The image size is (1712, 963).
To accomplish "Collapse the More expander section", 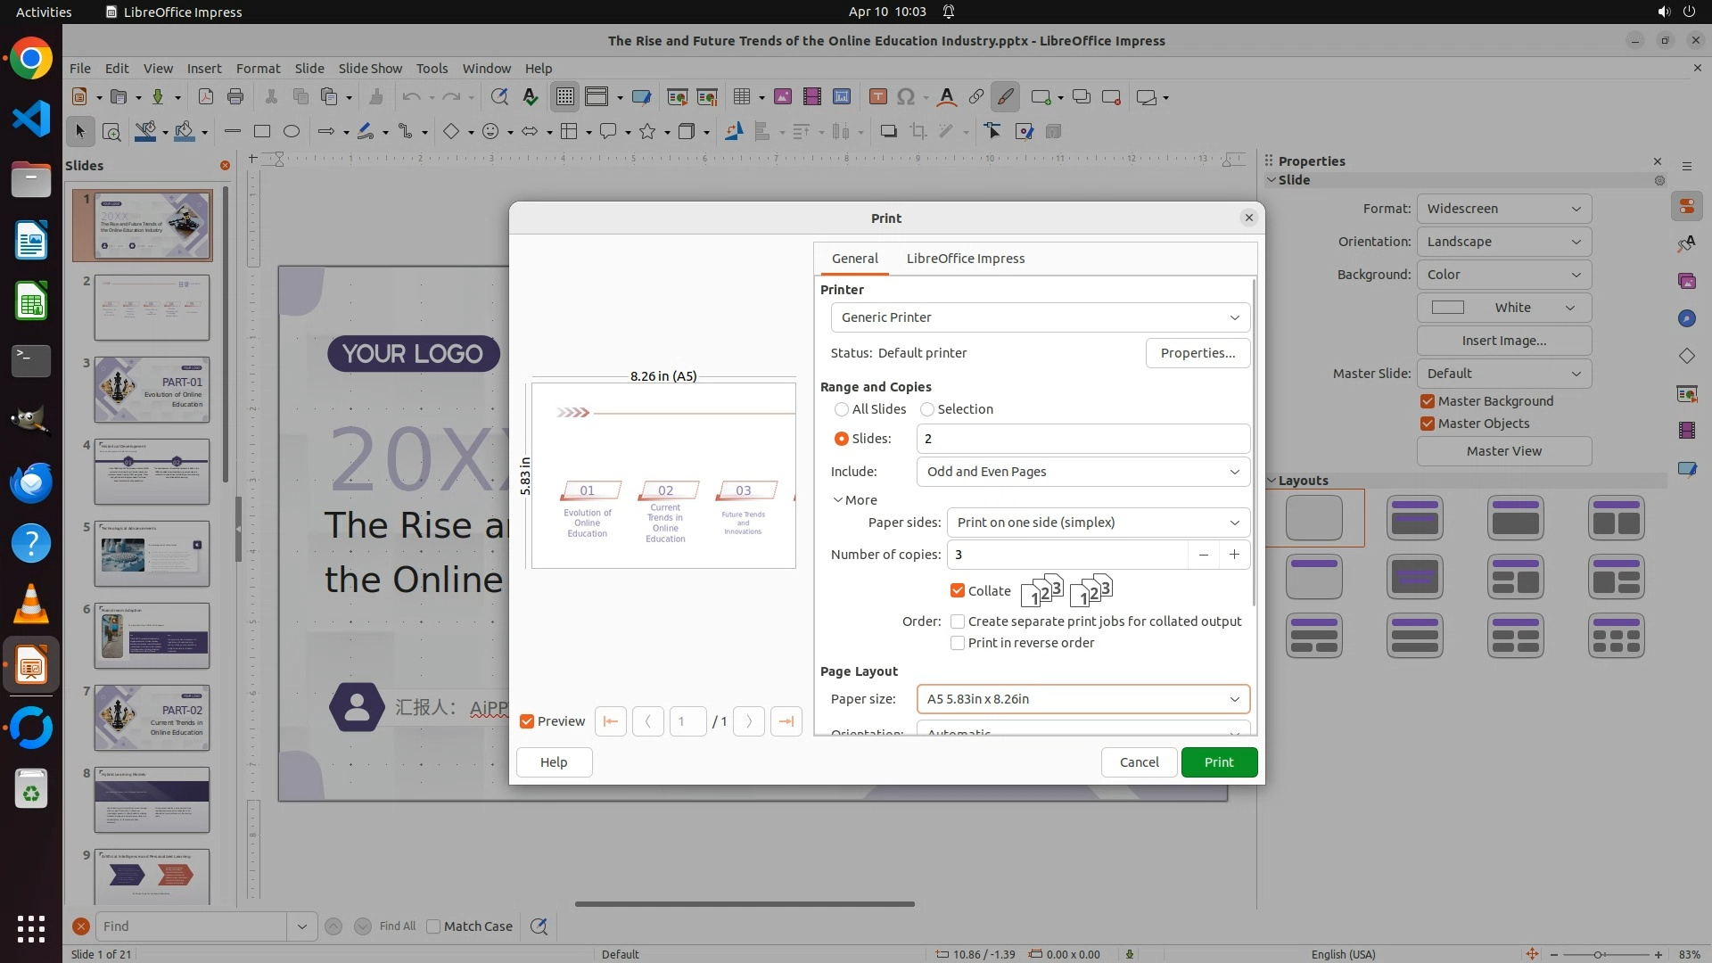I will 854,500.
